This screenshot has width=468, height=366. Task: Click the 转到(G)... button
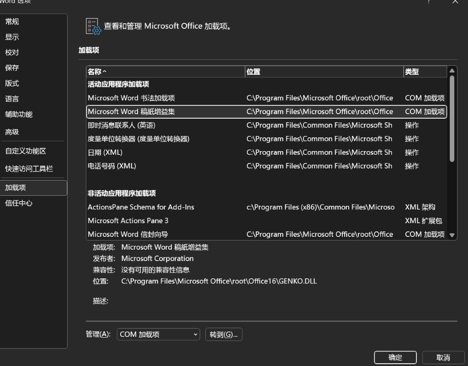[223, 335]
